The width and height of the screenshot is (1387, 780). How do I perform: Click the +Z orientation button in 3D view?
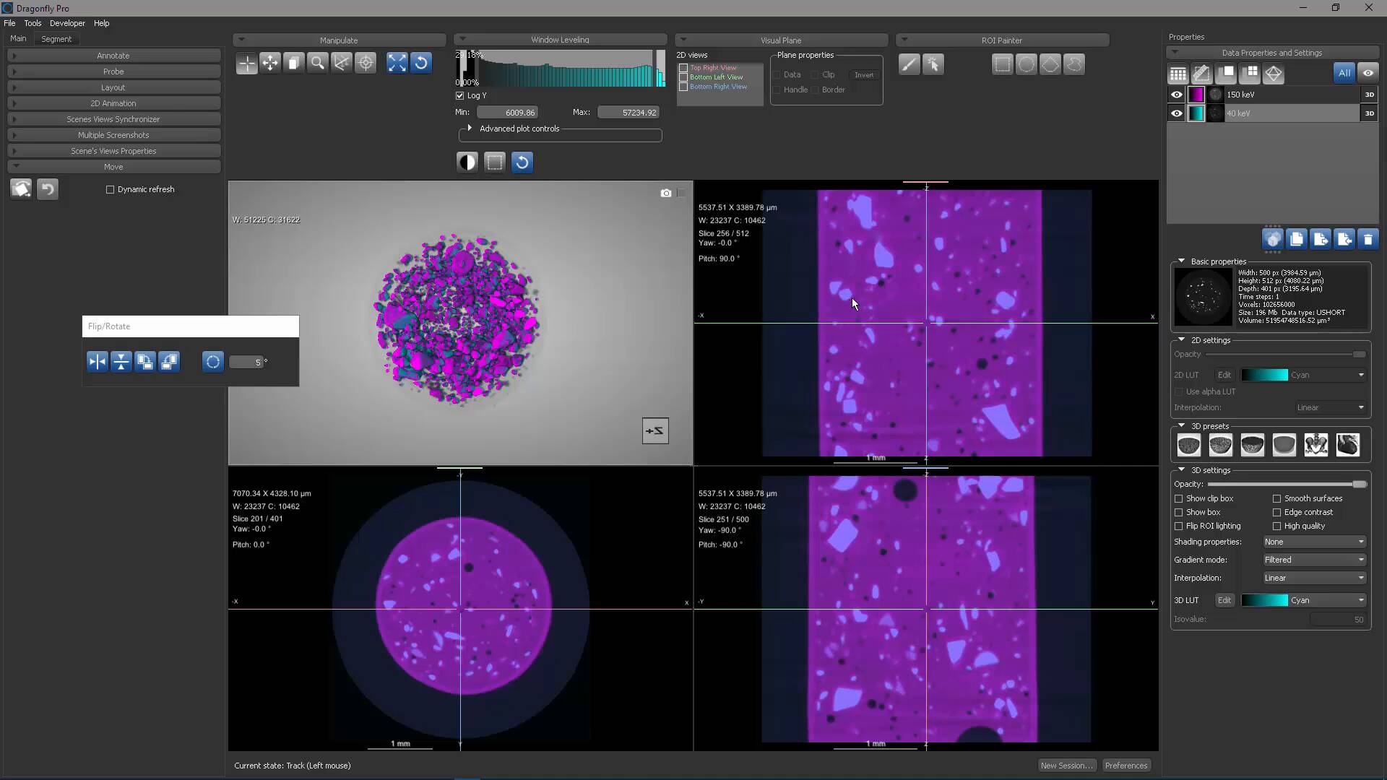click(x=655, y=431)
